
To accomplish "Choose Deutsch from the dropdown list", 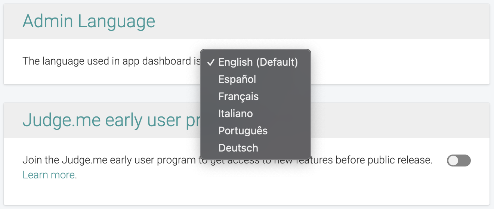I will tap(238, 148).
